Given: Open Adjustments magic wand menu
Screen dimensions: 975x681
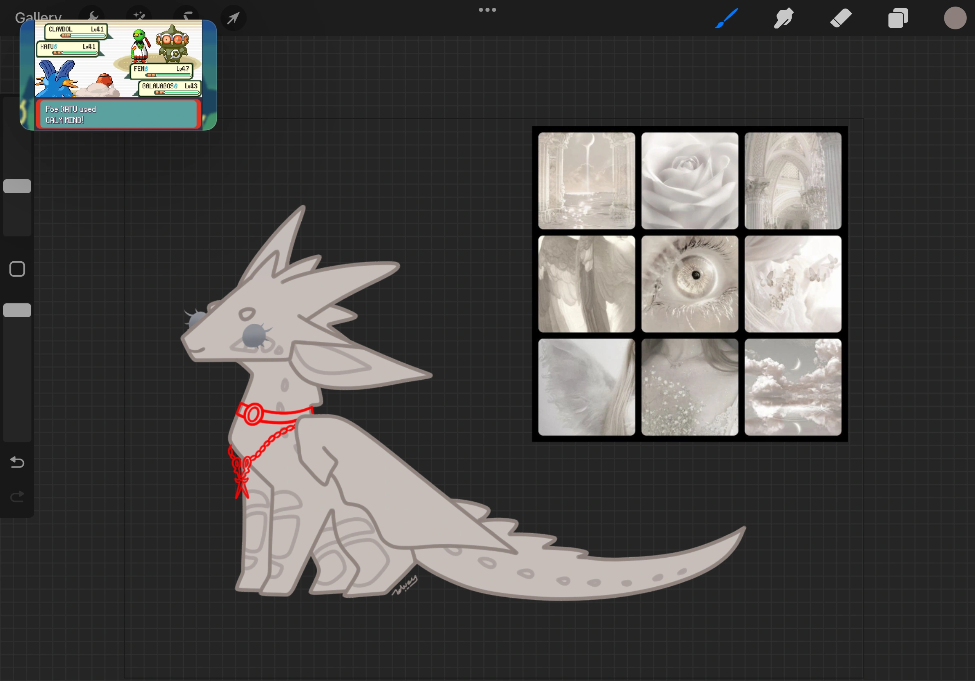Looking at the screenshot, I should point(139,13).
